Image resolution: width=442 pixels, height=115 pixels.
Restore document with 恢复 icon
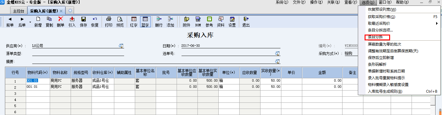coord(95,22)
